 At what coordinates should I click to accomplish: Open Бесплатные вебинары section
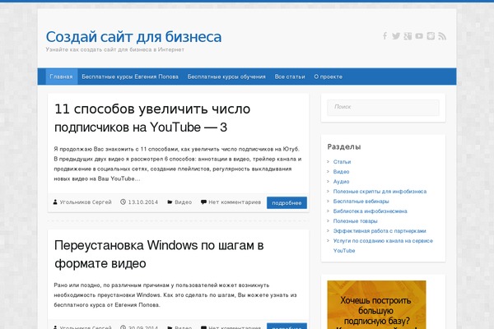(x=361, y=202)
